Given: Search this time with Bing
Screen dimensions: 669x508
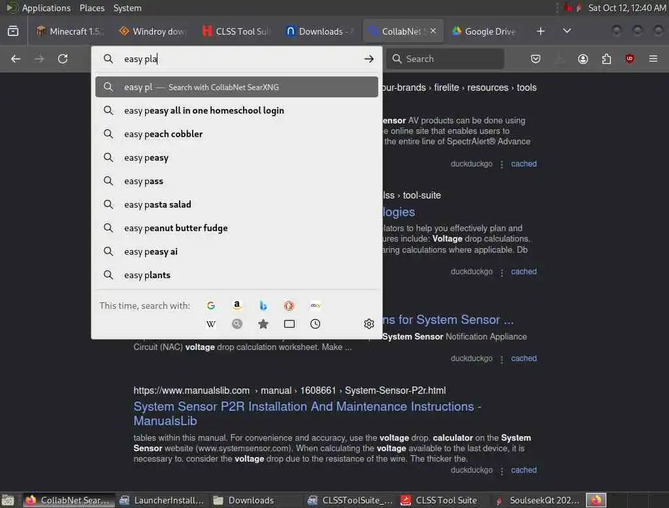Looking at the screenshot, I should [263, 306].
